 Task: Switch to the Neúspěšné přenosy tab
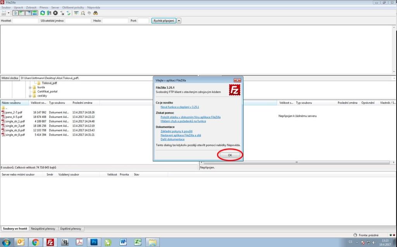click(43, 229)
